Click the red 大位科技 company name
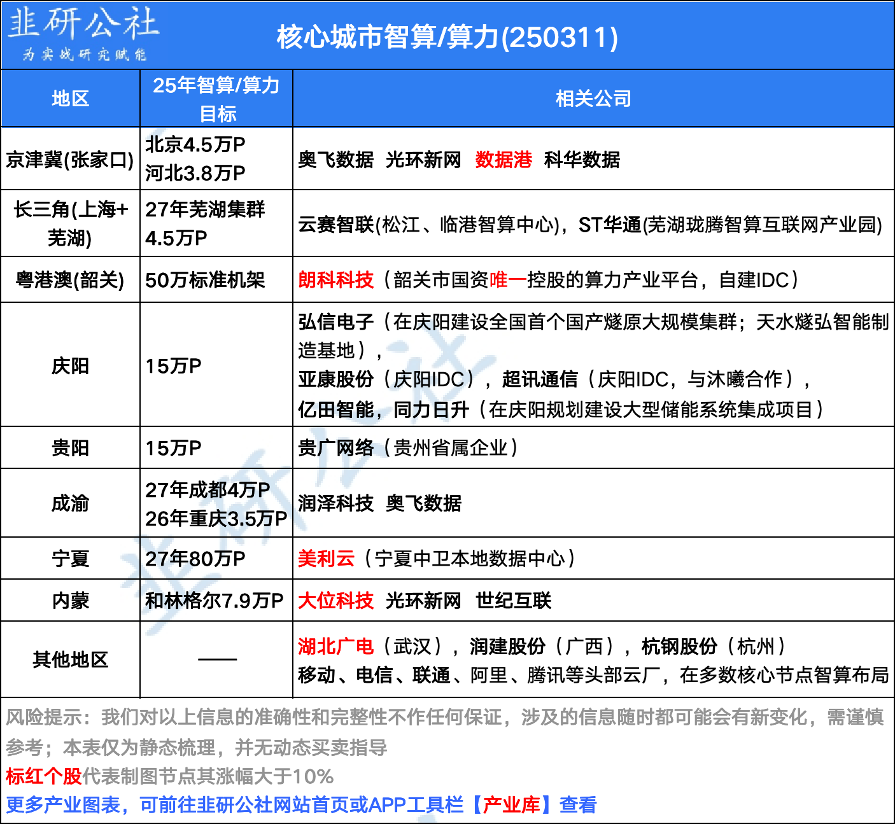The image size is (895, 824). click(335, 601)
